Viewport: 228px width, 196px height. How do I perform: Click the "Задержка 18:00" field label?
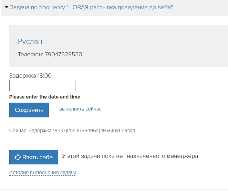[x=30, y=76]
